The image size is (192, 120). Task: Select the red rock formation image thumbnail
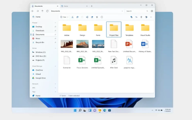[67, 44]
